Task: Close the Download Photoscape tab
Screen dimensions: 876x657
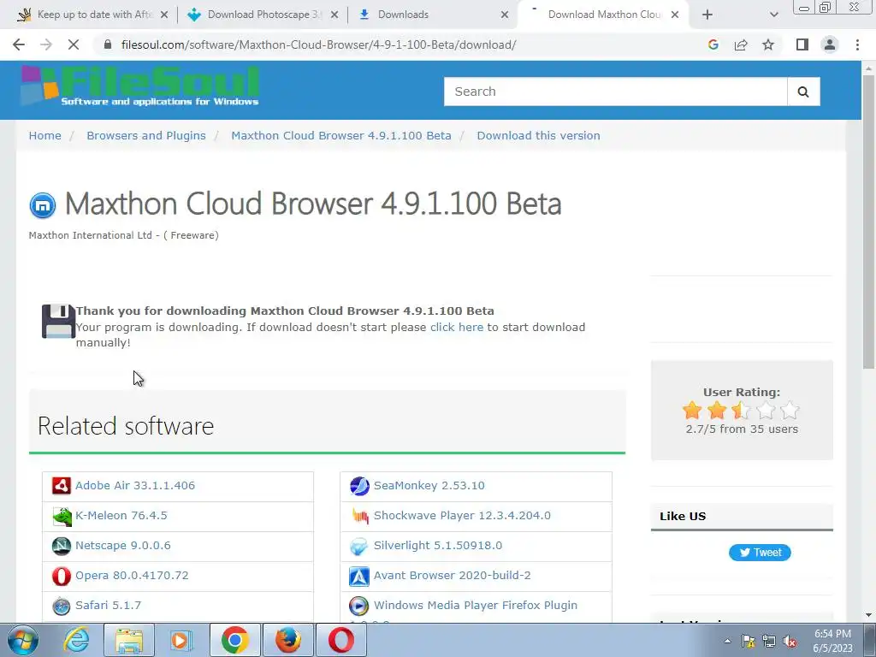Action: (x=334, y=15)
